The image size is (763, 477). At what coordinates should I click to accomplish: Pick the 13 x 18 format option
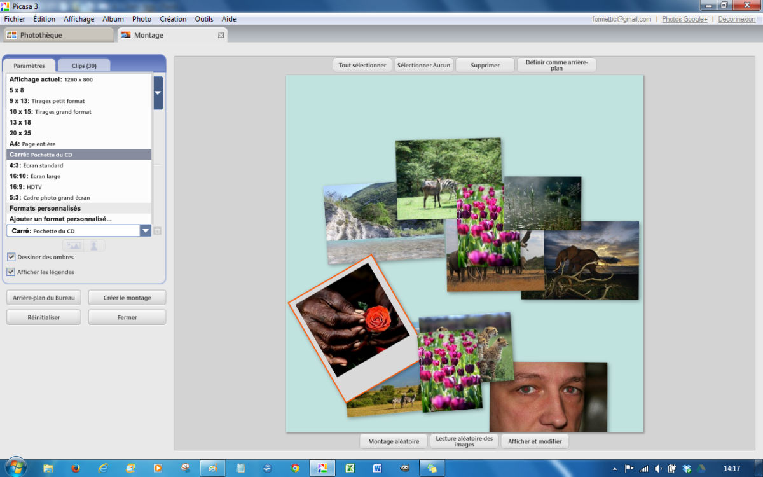point(79,122)
